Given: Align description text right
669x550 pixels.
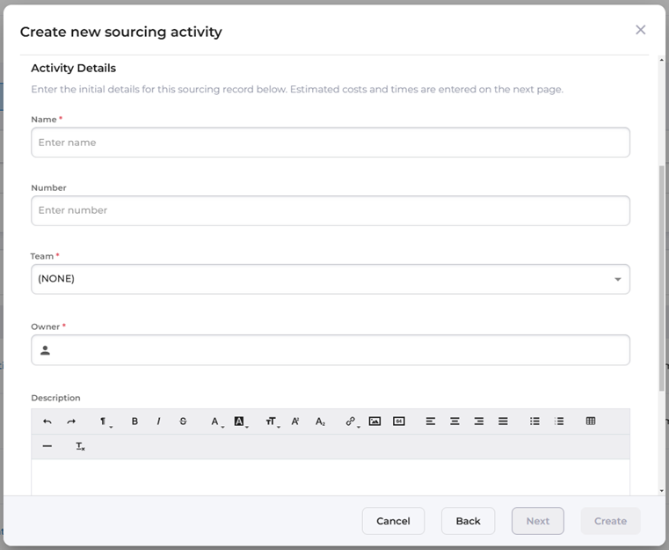Looking at the screenshot, I should coord(479,422).
